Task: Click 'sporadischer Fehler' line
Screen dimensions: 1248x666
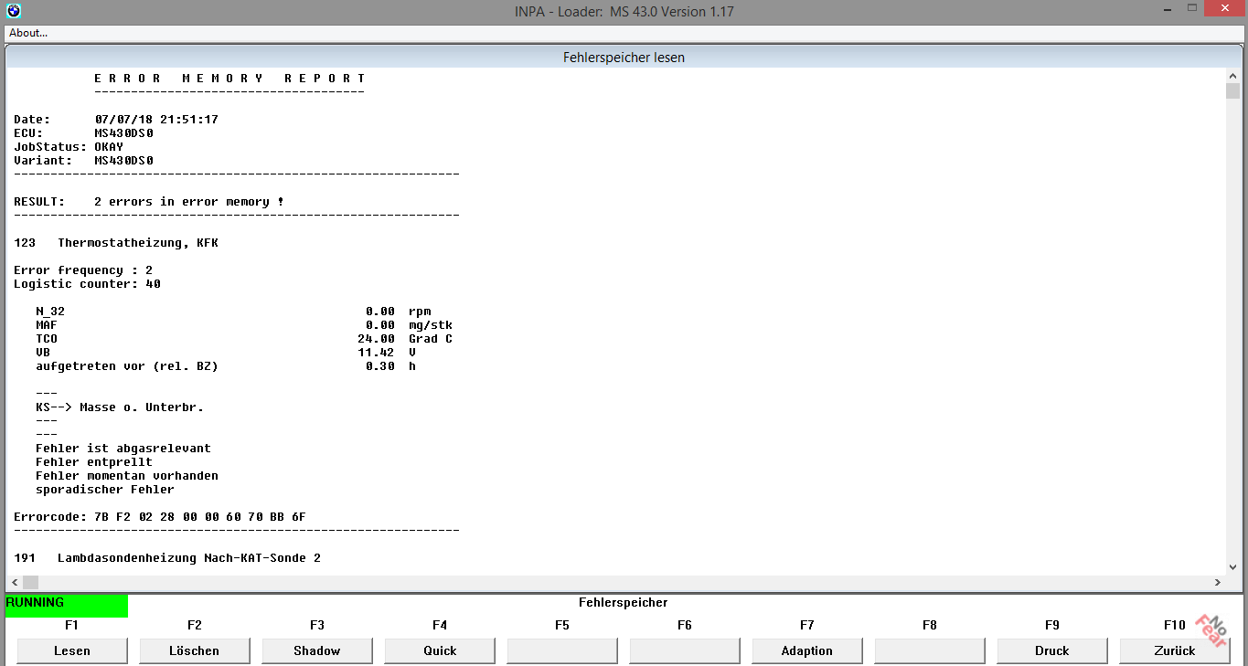Action: click(105, 490)
